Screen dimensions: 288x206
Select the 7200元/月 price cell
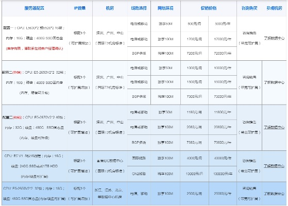194,53
